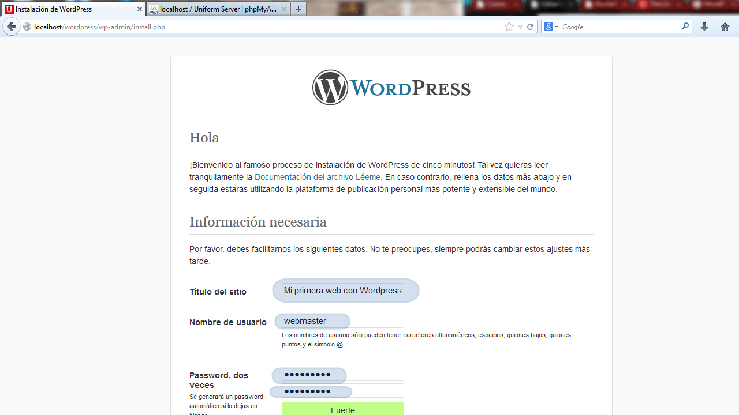Click the Hola heading

coord(204,138)
